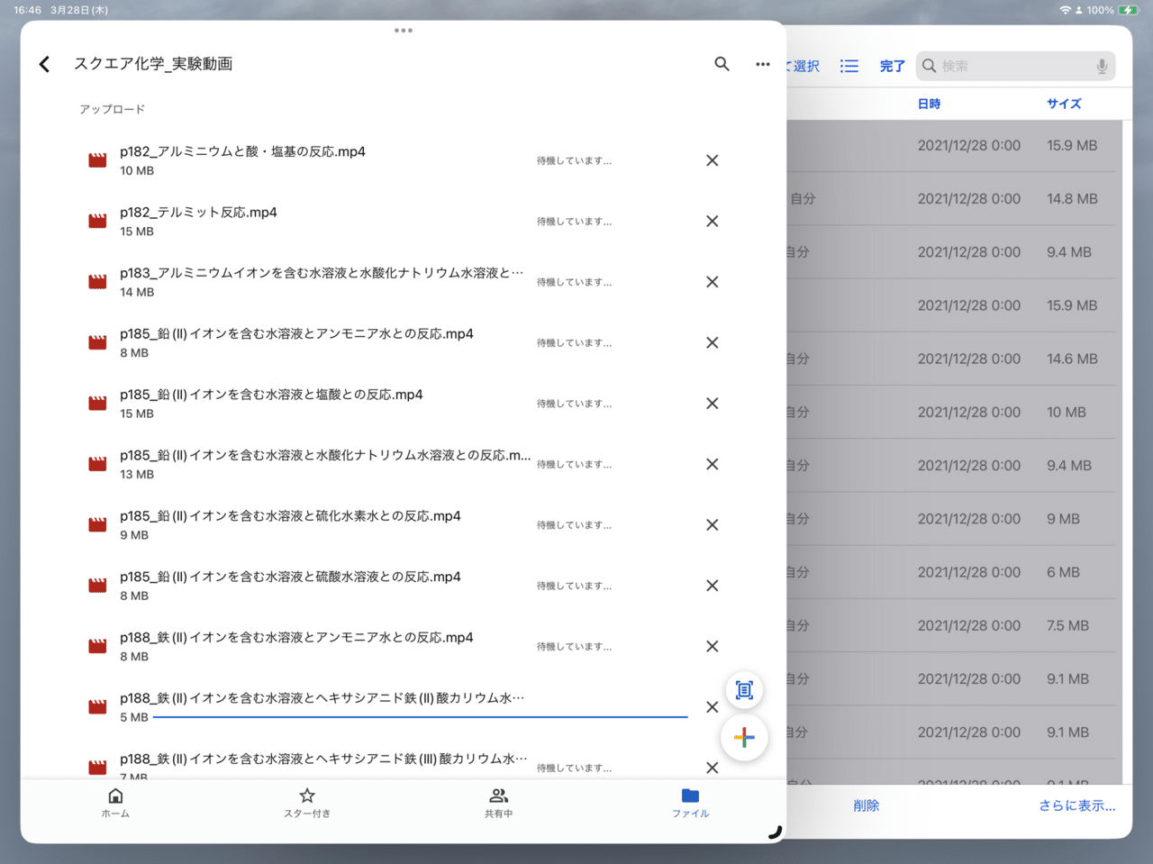Cancel upload of p185 硫酸水溶液との反応.mp4
The image size is (1153, 864).
point(712,586)
